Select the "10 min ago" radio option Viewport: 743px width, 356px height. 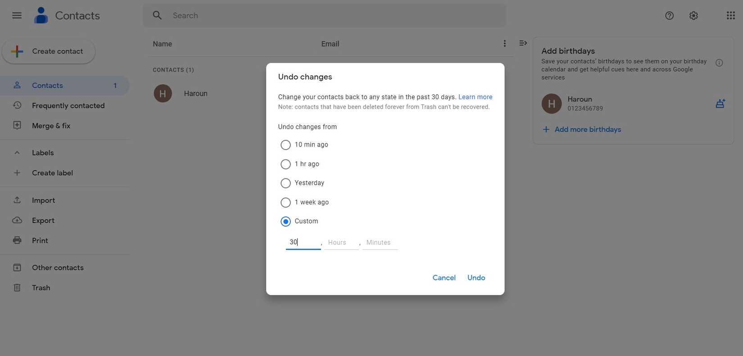pyautogui.click(x=285, y=145)
